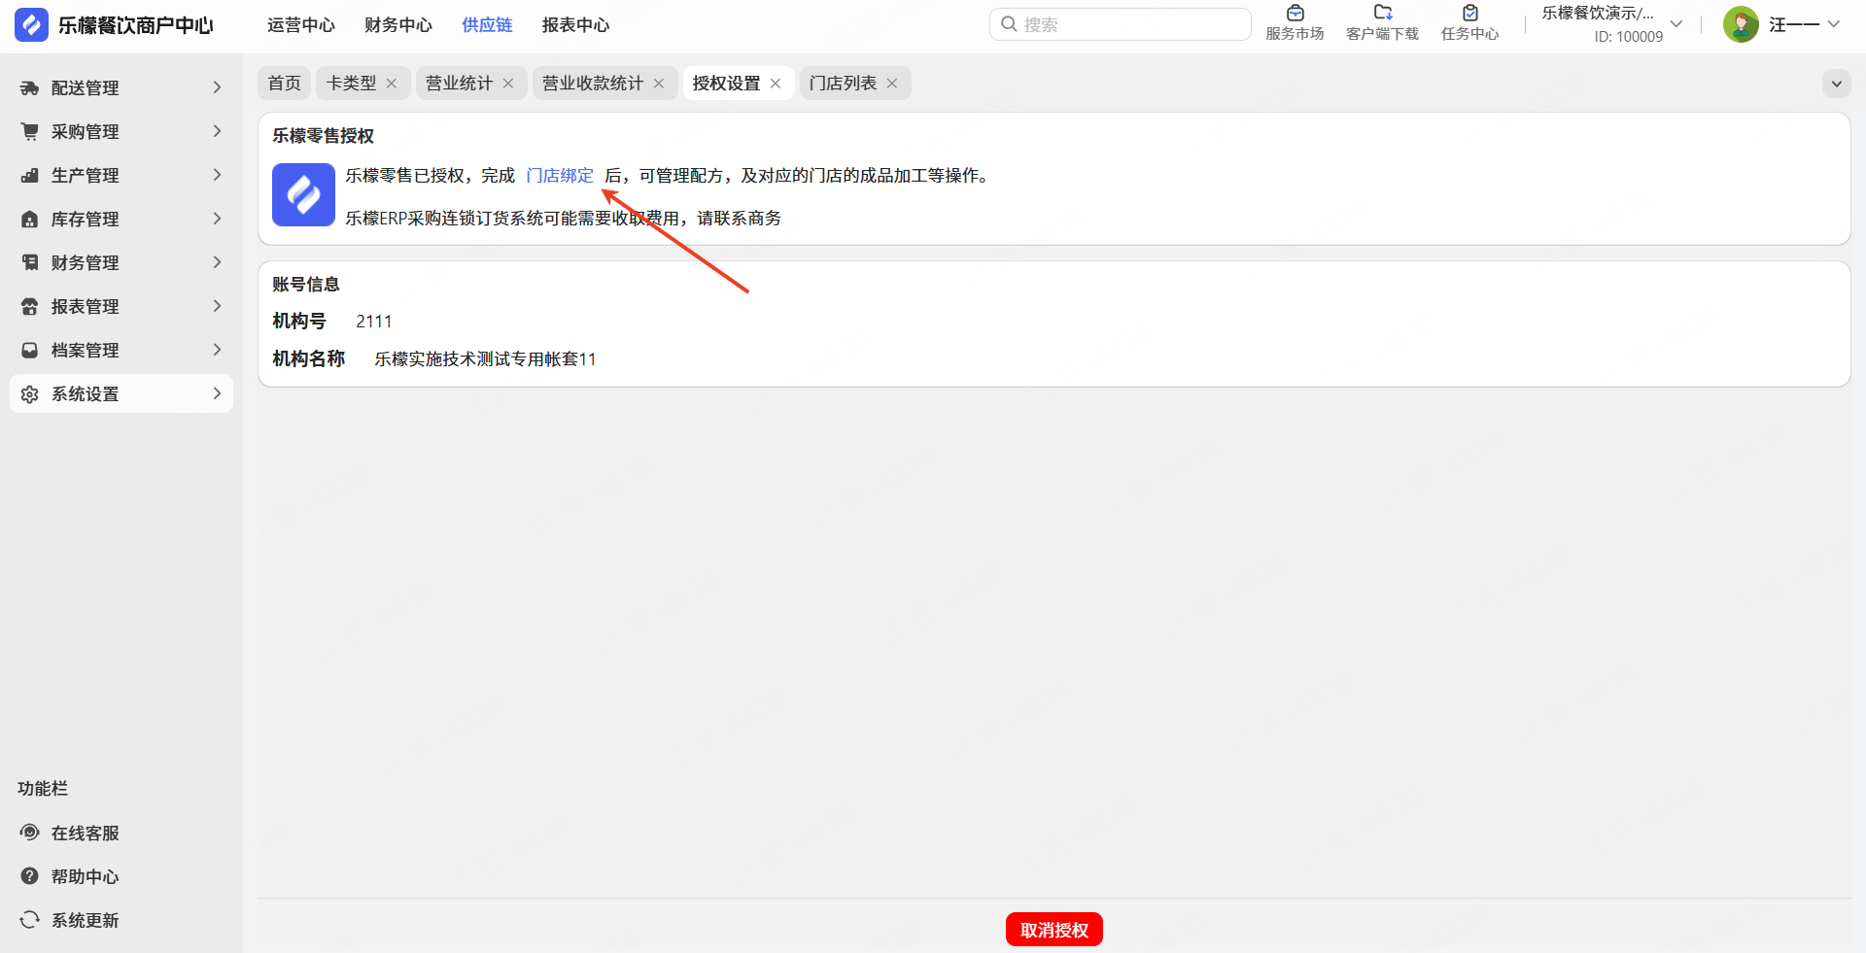Image resolution: width=1866 pixels, height=953 pixels.
Task: Expand 采购管理 chevron arrow
Action: 217,131
